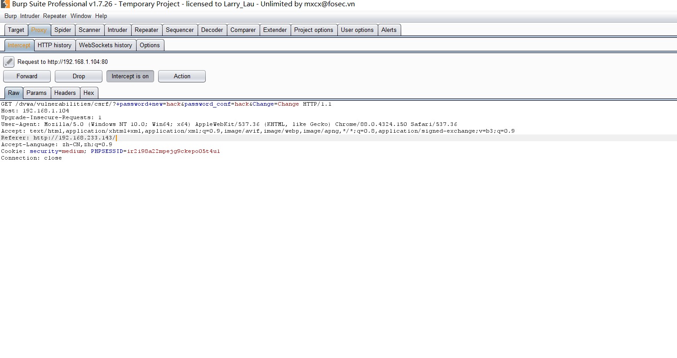Click the Burp Suite logo in the title bar

[5, 4]
